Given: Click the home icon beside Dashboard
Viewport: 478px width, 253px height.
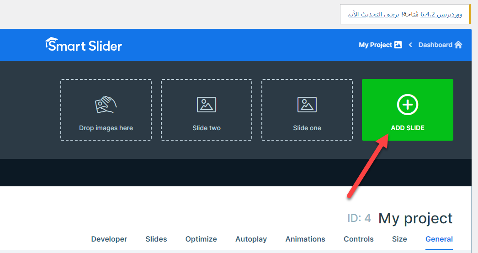Looking at the screenshot, I should click(458, 45).
